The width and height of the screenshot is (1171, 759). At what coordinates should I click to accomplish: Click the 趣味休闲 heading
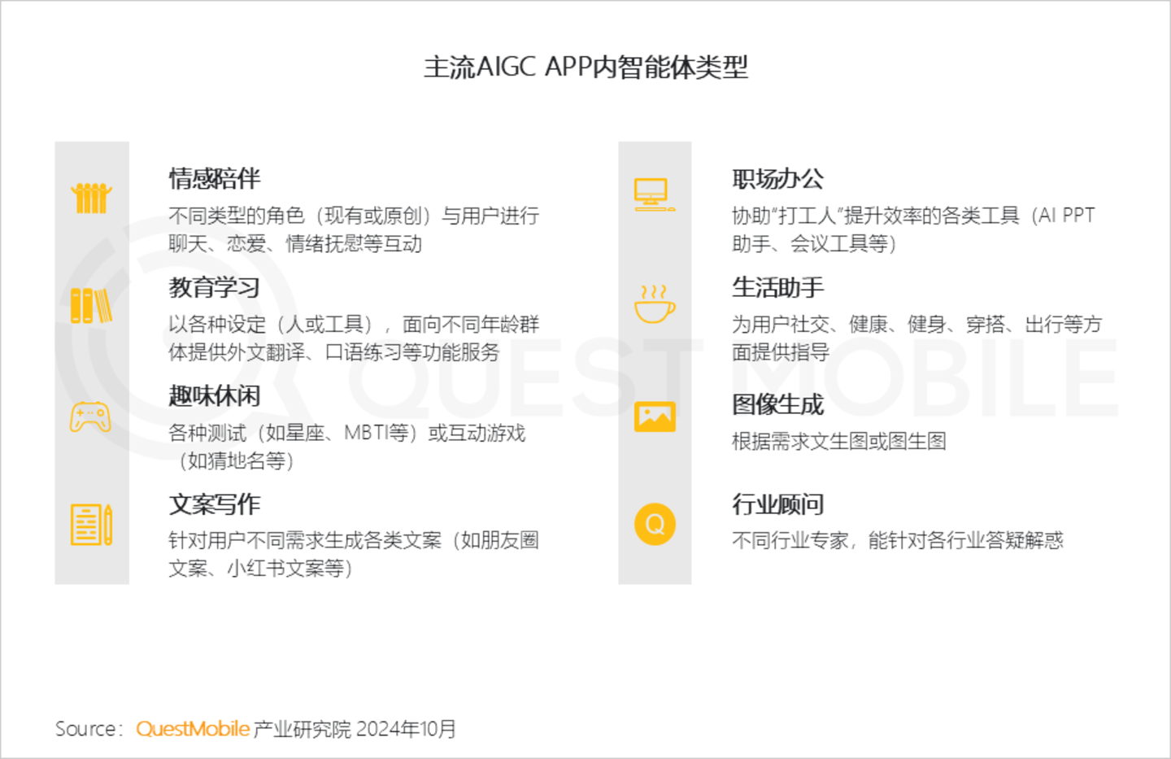pos(215,395)
